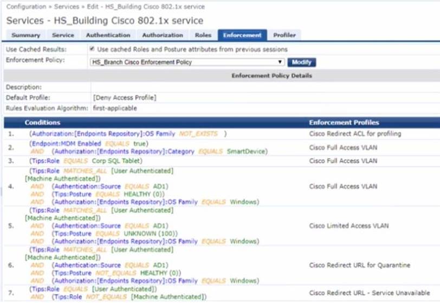
Task: Click the Enforcement Profiles column header
Action: [x=344, y=123]
